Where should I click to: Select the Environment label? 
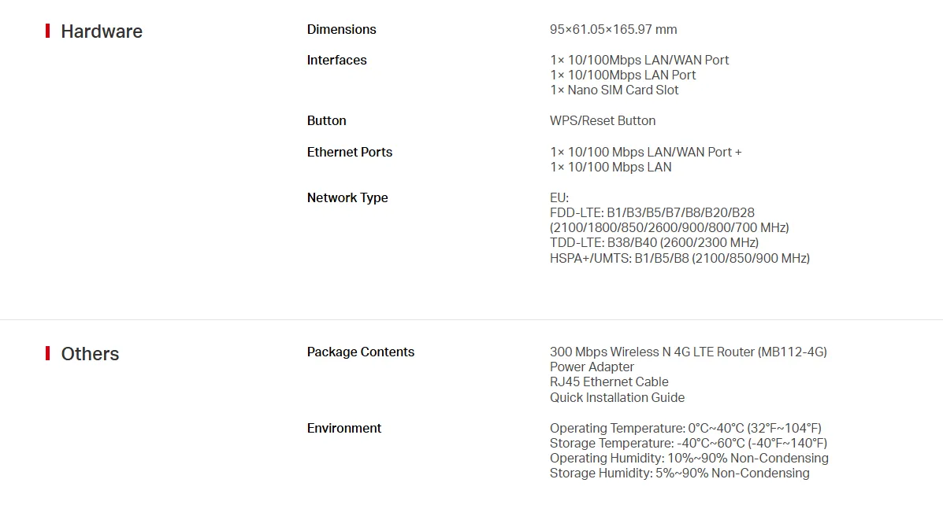(x=343, y=429)
